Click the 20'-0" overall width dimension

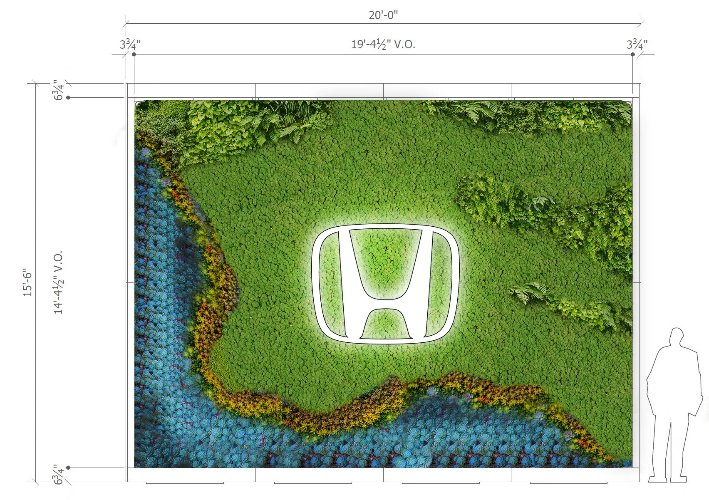tap(383, 15)
